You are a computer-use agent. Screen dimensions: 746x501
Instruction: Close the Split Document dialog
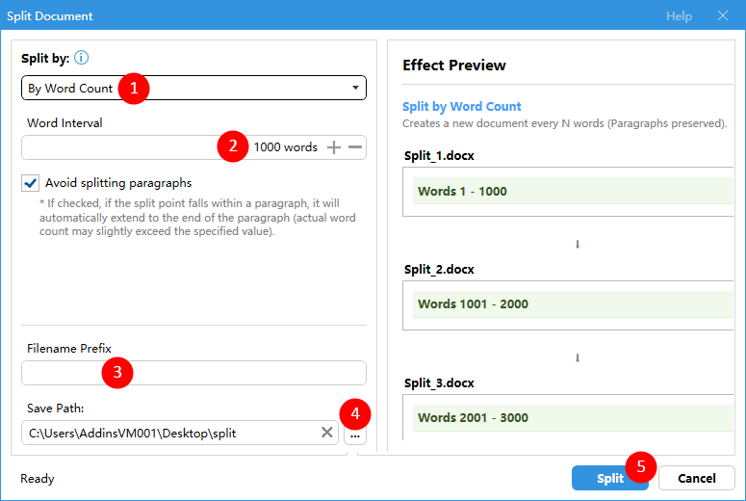723,15
